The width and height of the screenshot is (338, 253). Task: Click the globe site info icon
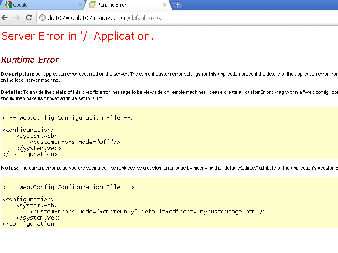click(43, 18)
